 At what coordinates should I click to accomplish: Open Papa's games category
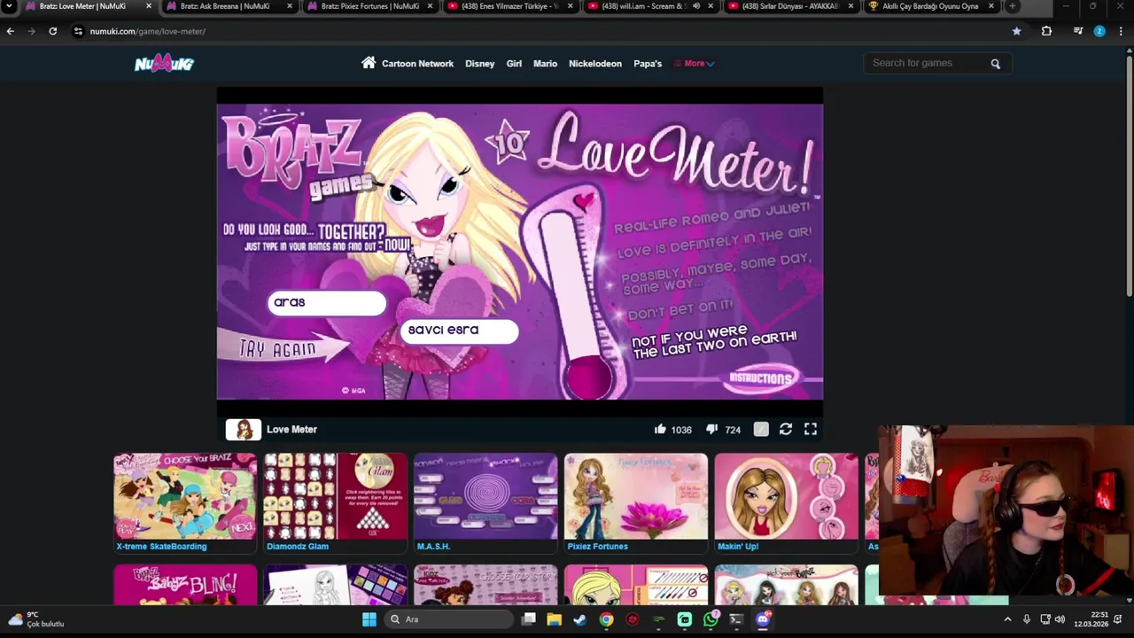click(648, 64)
